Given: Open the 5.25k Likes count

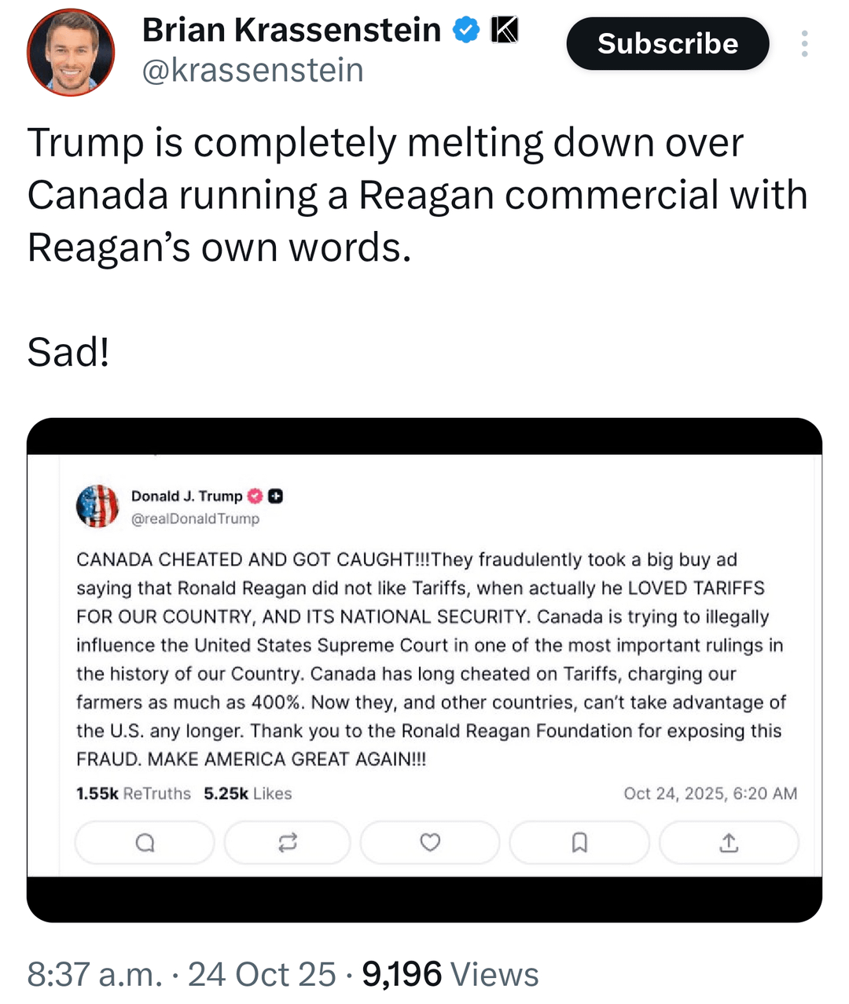Looking at the screenshot, I should pos(248,793).
